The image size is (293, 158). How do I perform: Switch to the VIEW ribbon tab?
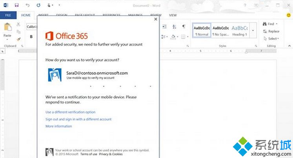[173, 15]
